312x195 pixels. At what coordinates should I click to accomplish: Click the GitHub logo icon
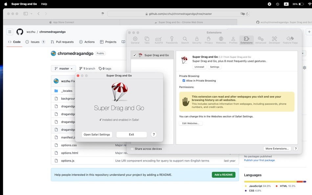click(20, 32)
